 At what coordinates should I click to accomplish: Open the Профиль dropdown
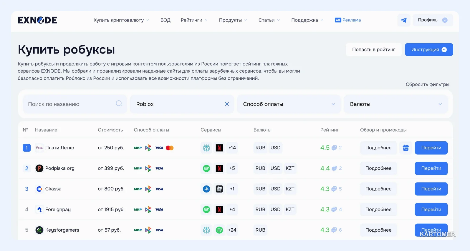click(433, 20)
